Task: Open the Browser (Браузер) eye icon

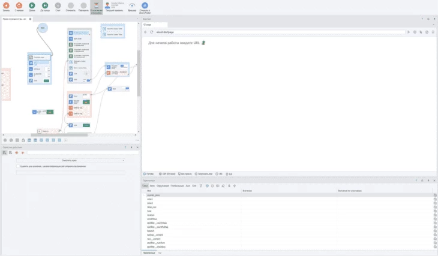Action: 132,6
